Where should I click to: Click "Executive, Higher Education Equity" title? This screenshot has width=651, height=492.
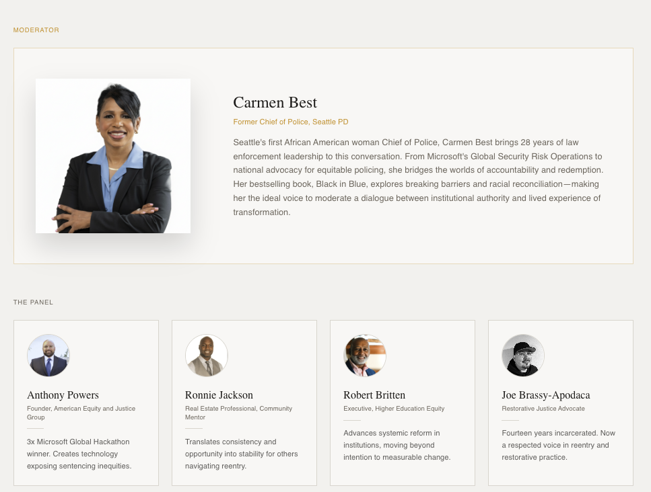click(394, 409)
